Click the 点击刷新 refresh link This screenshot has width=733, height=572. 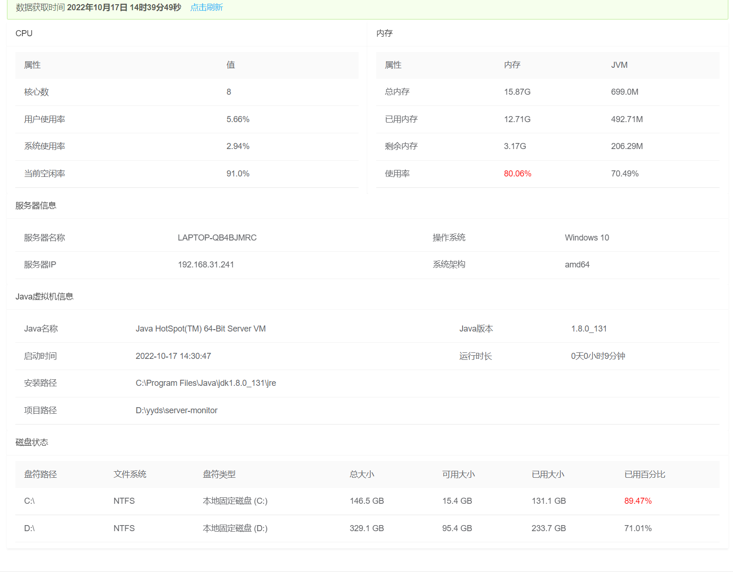tap(206, 7)
